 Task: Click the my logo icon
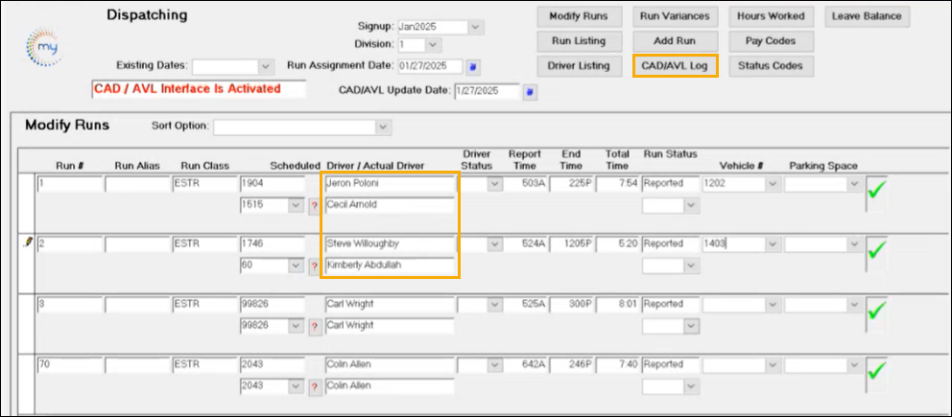point(43,47)
